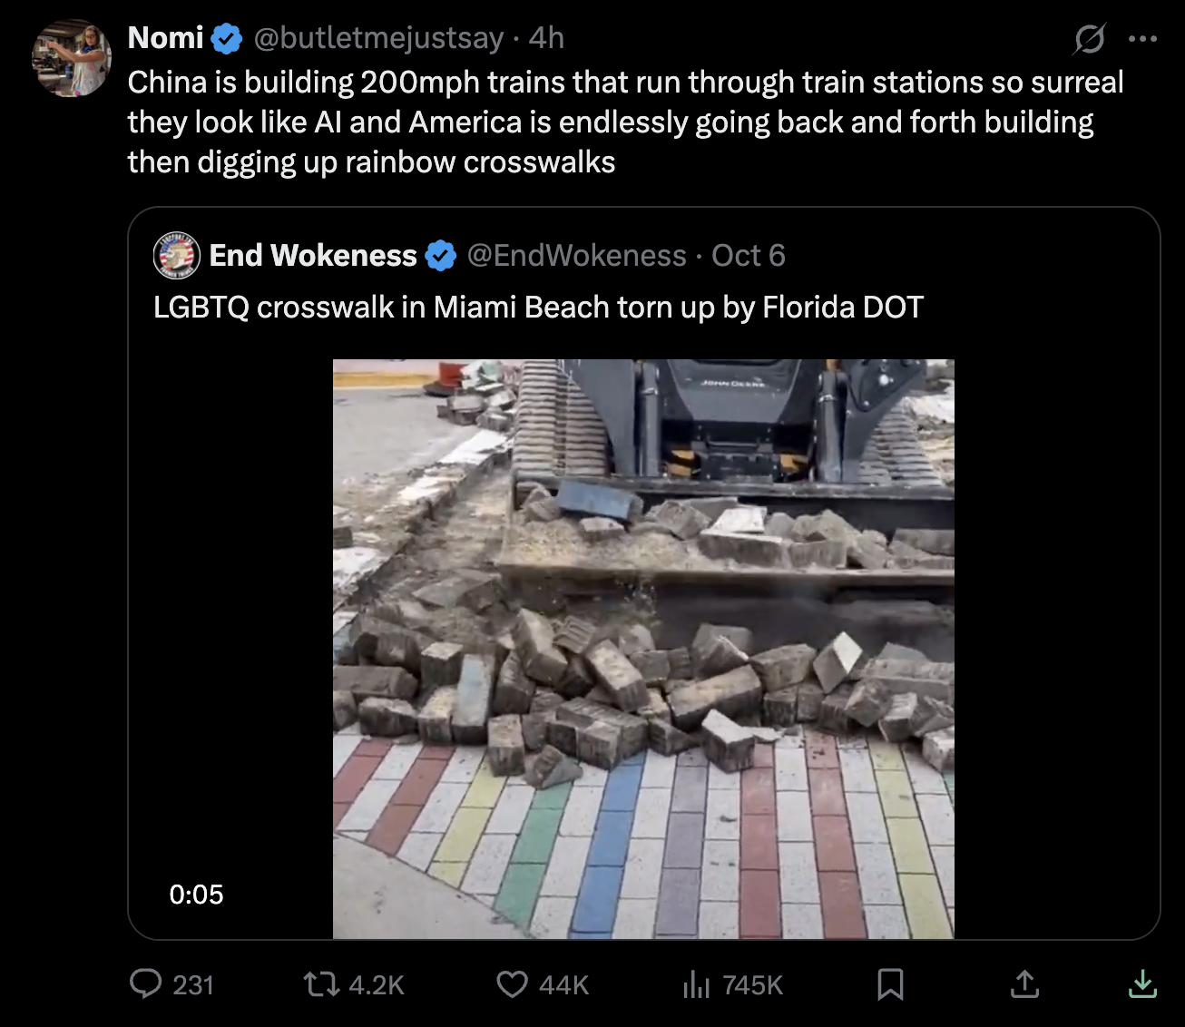Play the crosswalk demolition video

click(x=643, y=649)
